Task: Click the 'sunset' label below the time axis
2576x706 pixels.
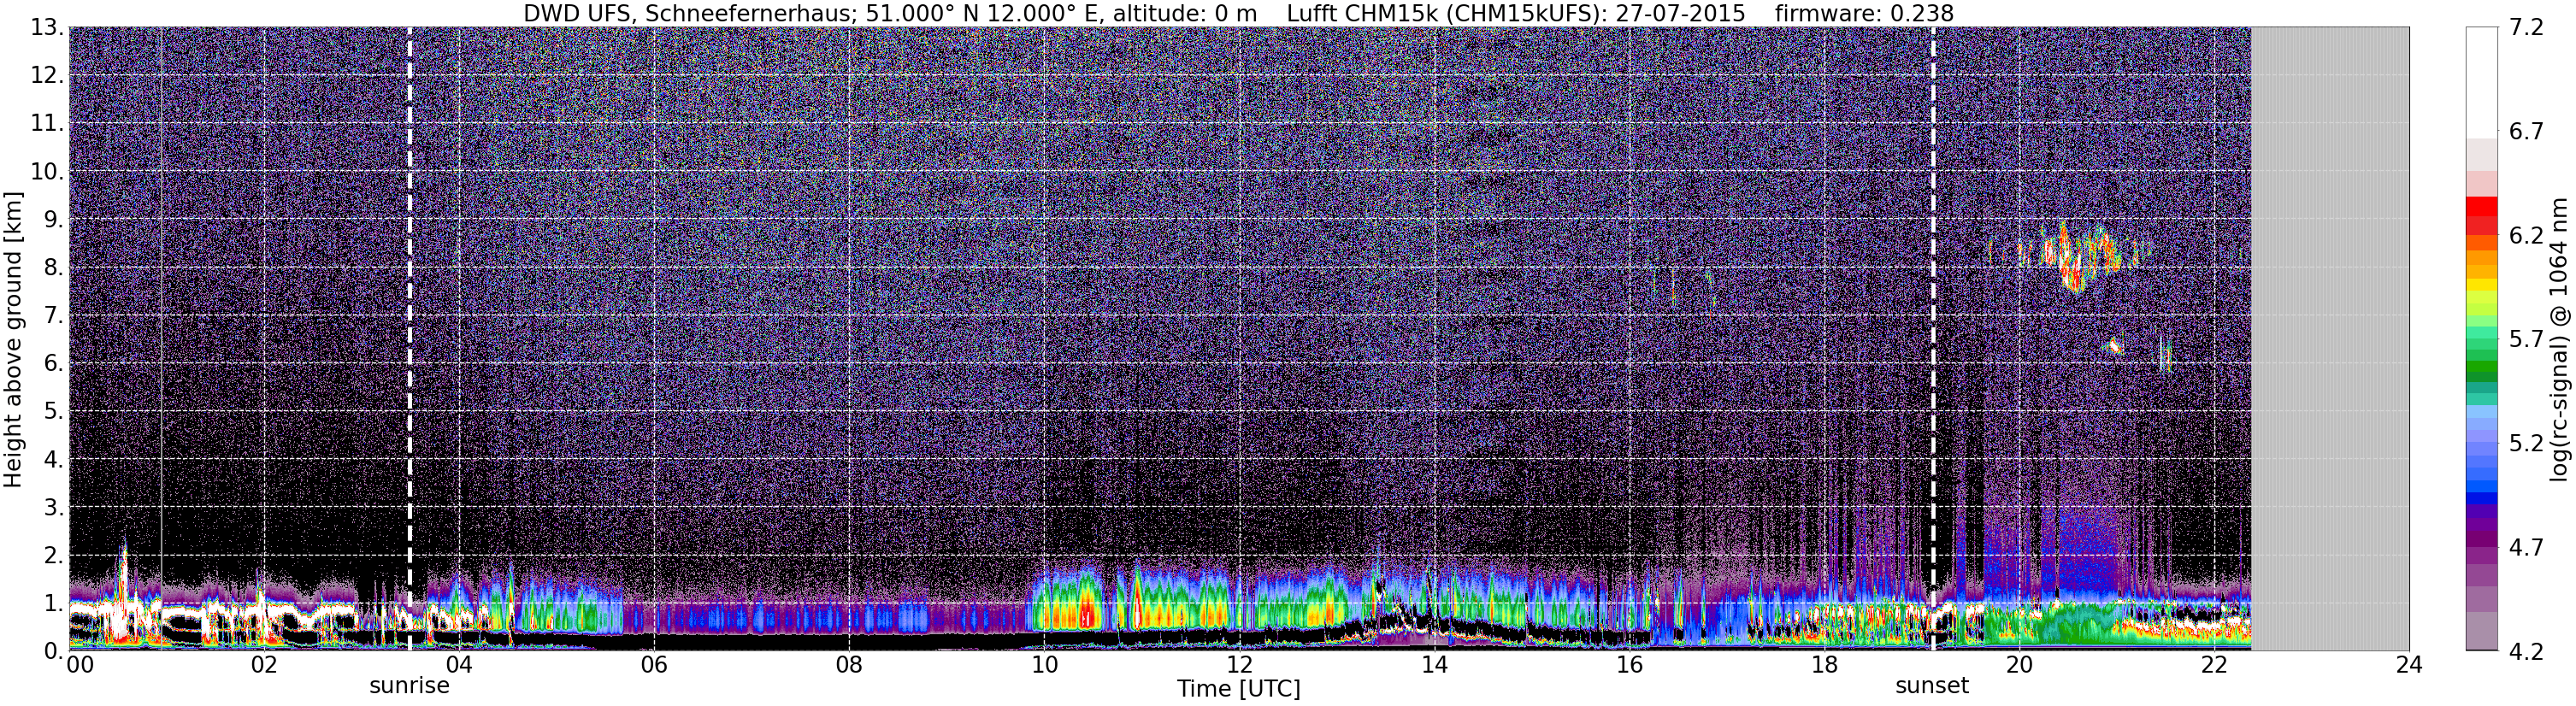Action: point(1932,686)
